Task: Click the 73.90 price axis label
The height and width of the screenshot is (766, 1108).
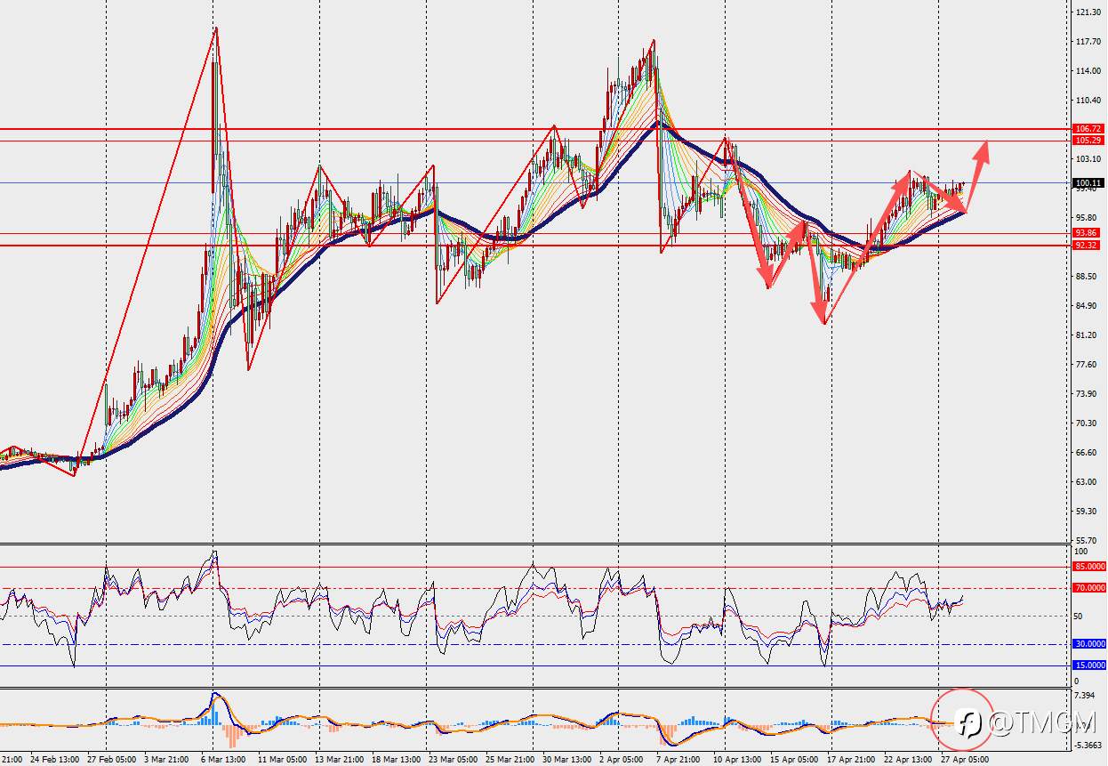Action: pyautogui.click(x=1087, y=394)
